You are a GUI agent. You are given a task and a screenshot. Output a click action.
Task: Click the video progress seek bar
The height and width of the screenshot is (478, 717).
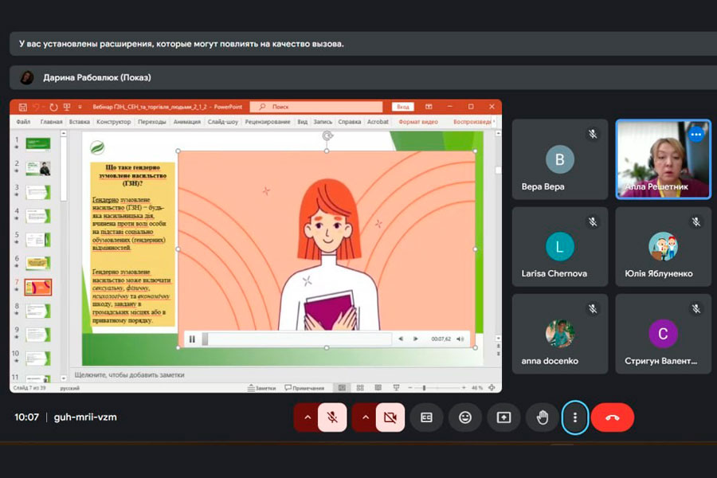(299, 339)
